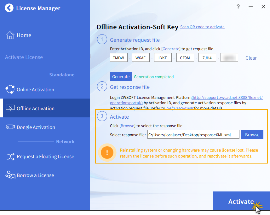The height and width of the screenshot is (215, 270).
Task: Click the response file path field
Action: tap(193, 135)
